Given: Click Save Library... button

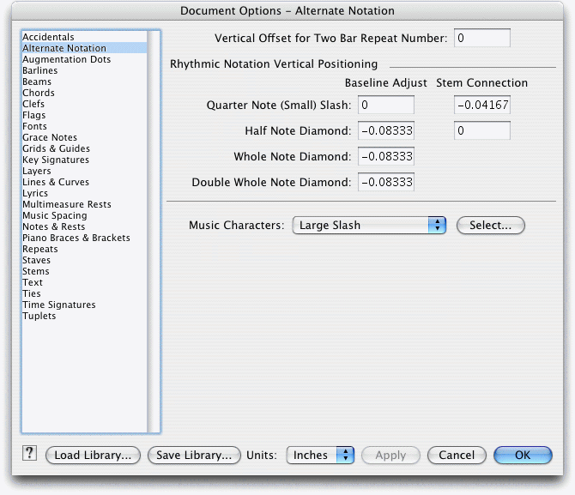Looking at the screenshot, I should point(194,455).
